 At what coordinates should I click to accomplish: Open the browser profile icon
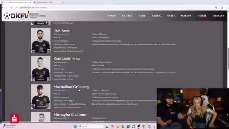point(222,8)
